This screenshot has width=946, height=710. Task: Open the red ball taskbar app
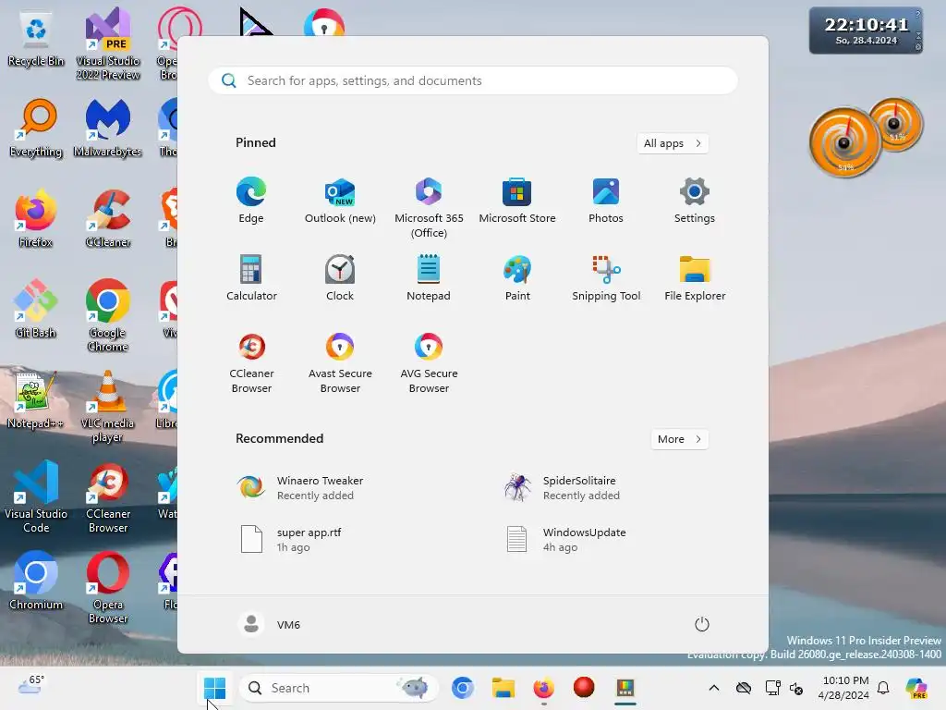point(584,688)
